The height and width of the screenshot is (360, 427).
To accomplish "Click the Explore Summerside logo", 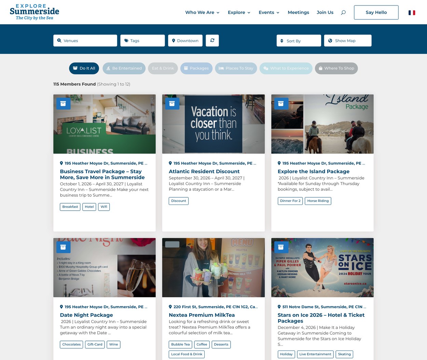I will pos(35,12).
